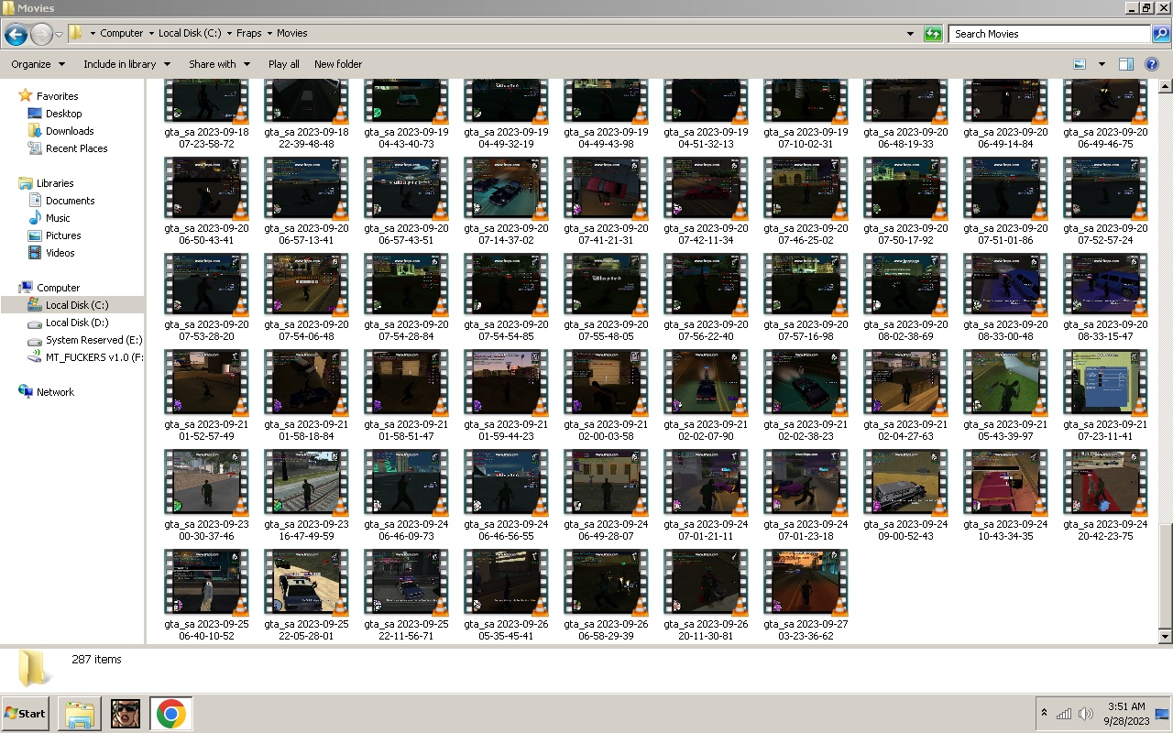The image size is (1173, 733).
Task: Select video gta_sa 2023-09-27 03-23-36-62
Action: [x=806, y=596]
